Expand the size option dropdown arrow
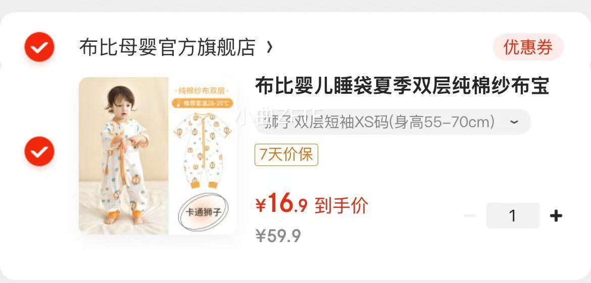This screenshot has height=283, width=591. point(514,122)
